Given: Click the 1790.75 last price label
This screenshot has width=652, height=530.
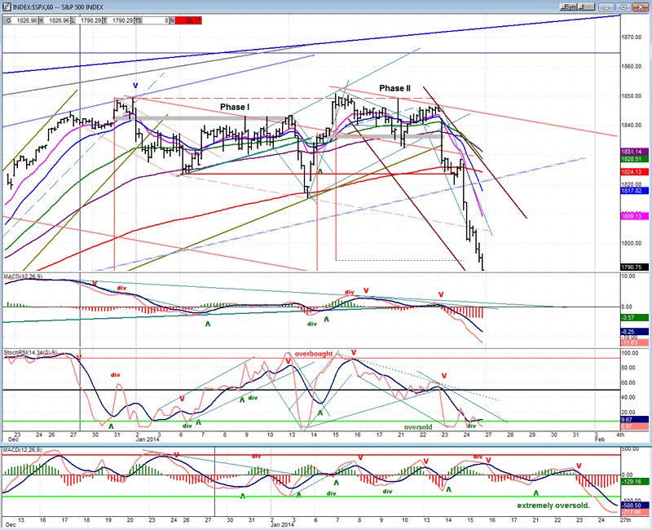Looking at the screenshot, I should click(x=634, y=267).
